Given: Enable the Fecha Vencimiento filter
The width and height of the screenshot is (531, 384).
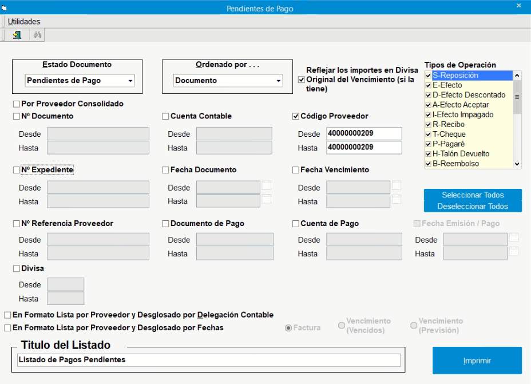Looking at the screenshot, I should [296, 169].
